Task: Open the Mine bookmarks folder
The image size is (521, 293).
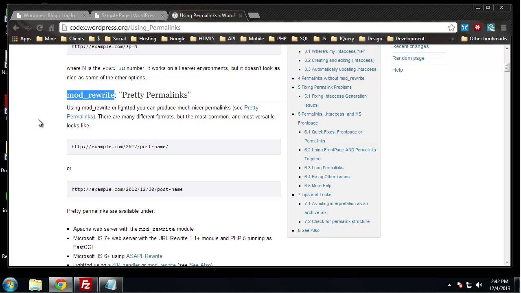Action: click(46, 39)
